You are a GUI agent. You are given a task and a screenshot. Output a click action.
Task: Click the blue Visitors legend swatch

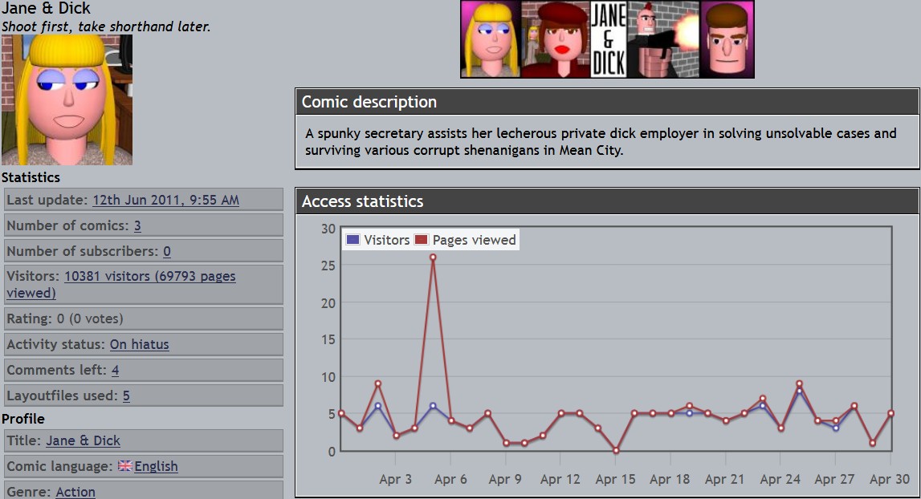[353, 240]
